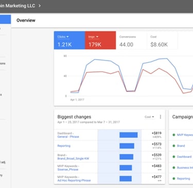Click the Biggest changes card title
This screenshot has width=193, height=188.
pos(74,117)
